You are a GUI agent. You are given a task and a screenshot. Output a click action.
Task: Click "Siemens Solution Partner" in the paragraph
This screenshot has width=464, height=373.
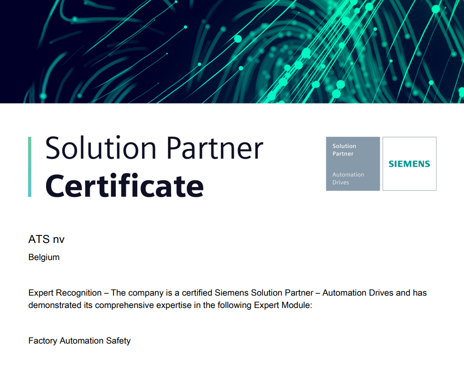pos(264,293)
